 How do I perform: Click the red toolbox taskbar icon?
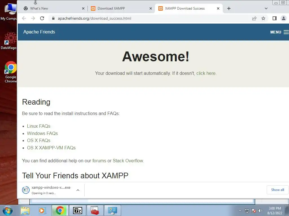[95, 210]
